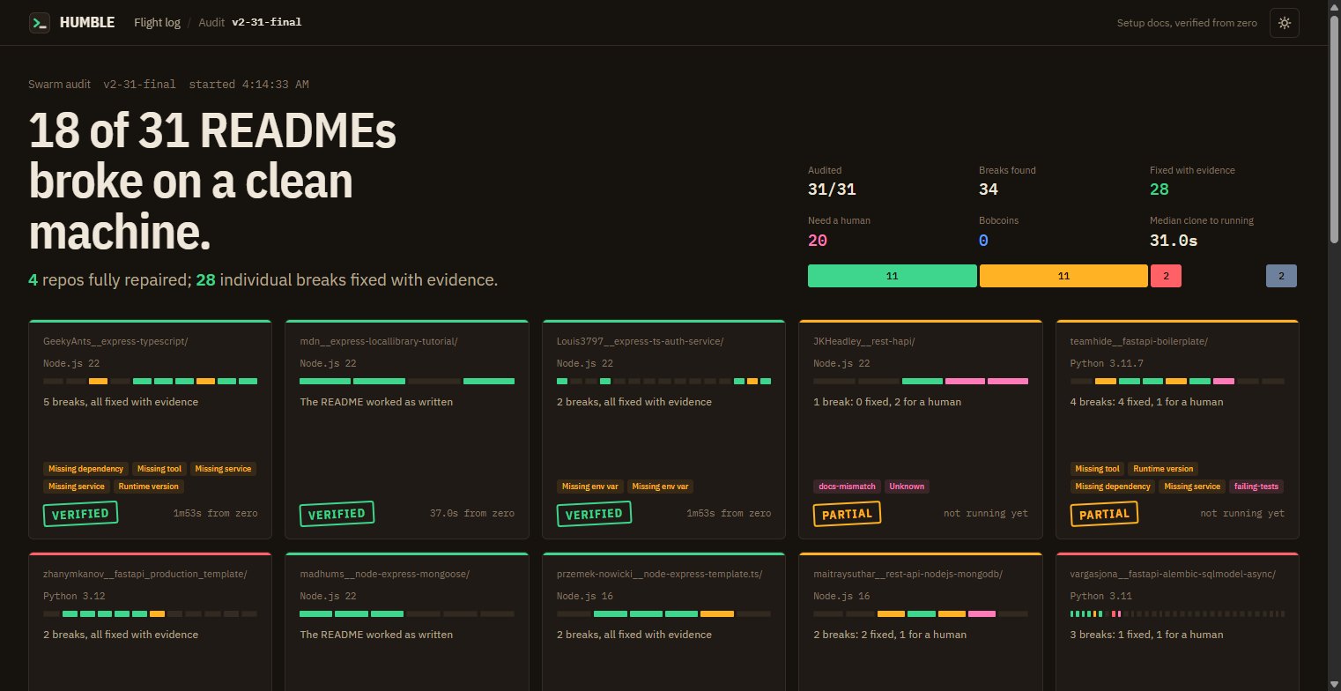Click the Unknown tag on JKHeadley card

pos(907,487)
